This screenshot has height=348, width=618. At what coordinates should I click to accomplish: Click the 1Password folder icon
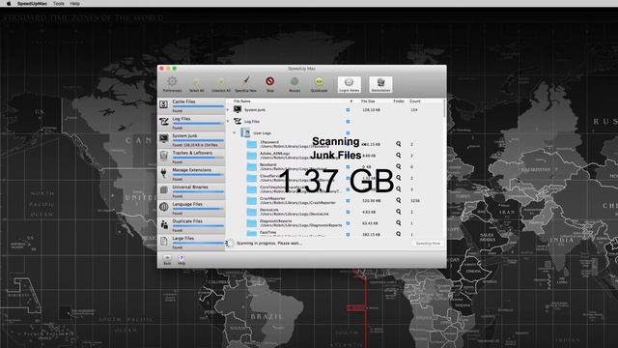[252, 144]
